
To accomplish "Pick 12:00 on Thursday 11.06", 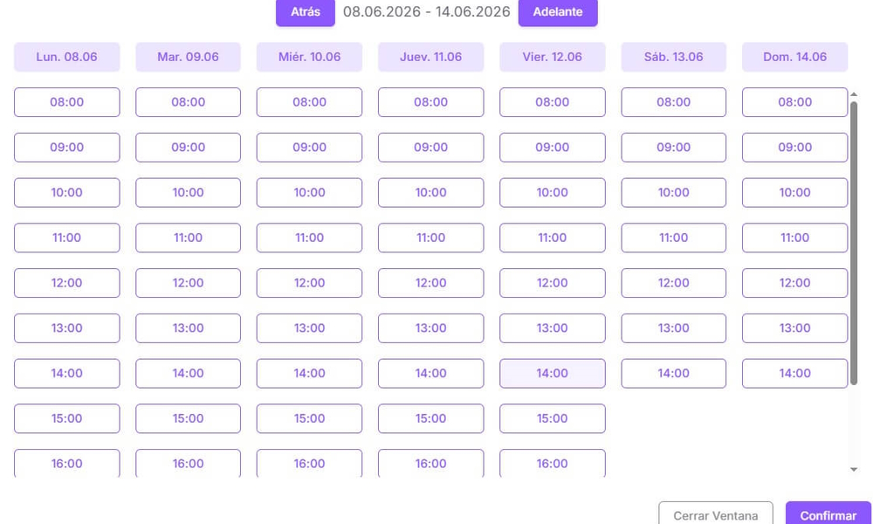I will 431,283.
